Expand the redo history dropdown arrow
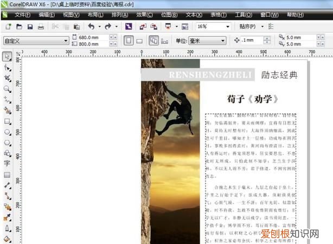333x244 pixels. click(117, 27)
